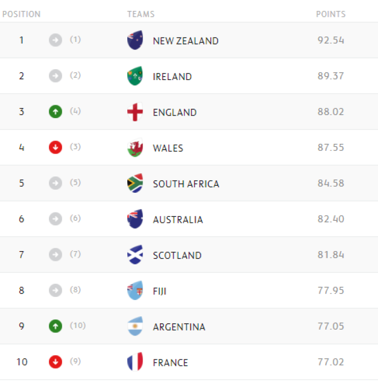Click the Argentina flag badge
Viewport: 378px width, 384px height.
[135, 326]
